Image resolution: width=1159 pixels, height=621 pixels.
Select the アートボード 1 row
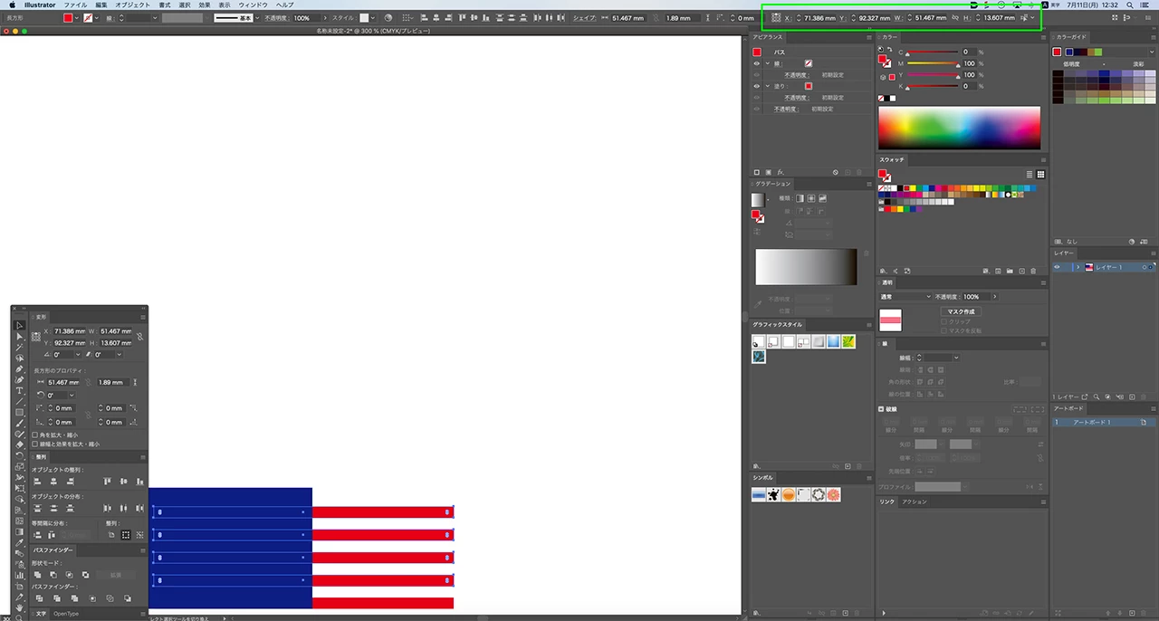1105,422
